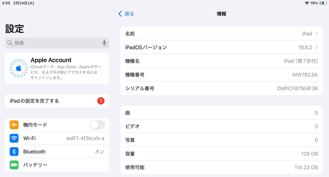Screen dimensions: 329x177
Task: Tap the Bluetooth オン status text
Action: click(99, 152)
